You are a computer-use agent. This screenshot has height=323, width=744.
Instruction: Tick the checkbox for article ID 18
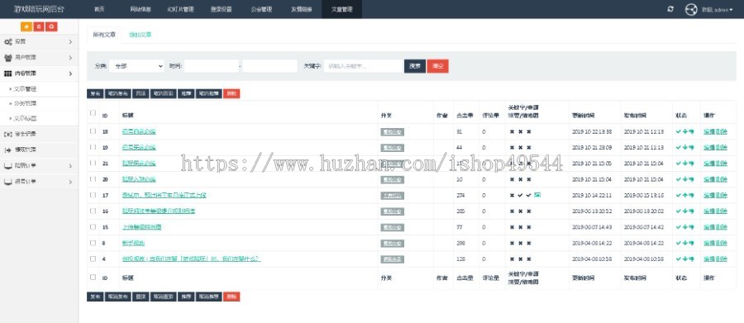click(93, 131)
